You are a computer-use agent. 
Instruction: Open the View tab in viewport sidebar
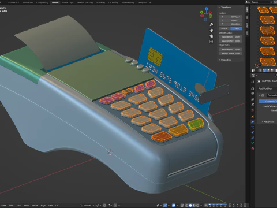coord(248,25)
